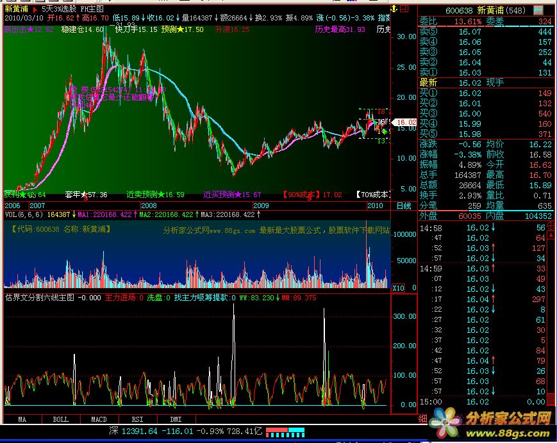
Task: Select the 卖② 16.04 ask row
Action: point(485,63)
